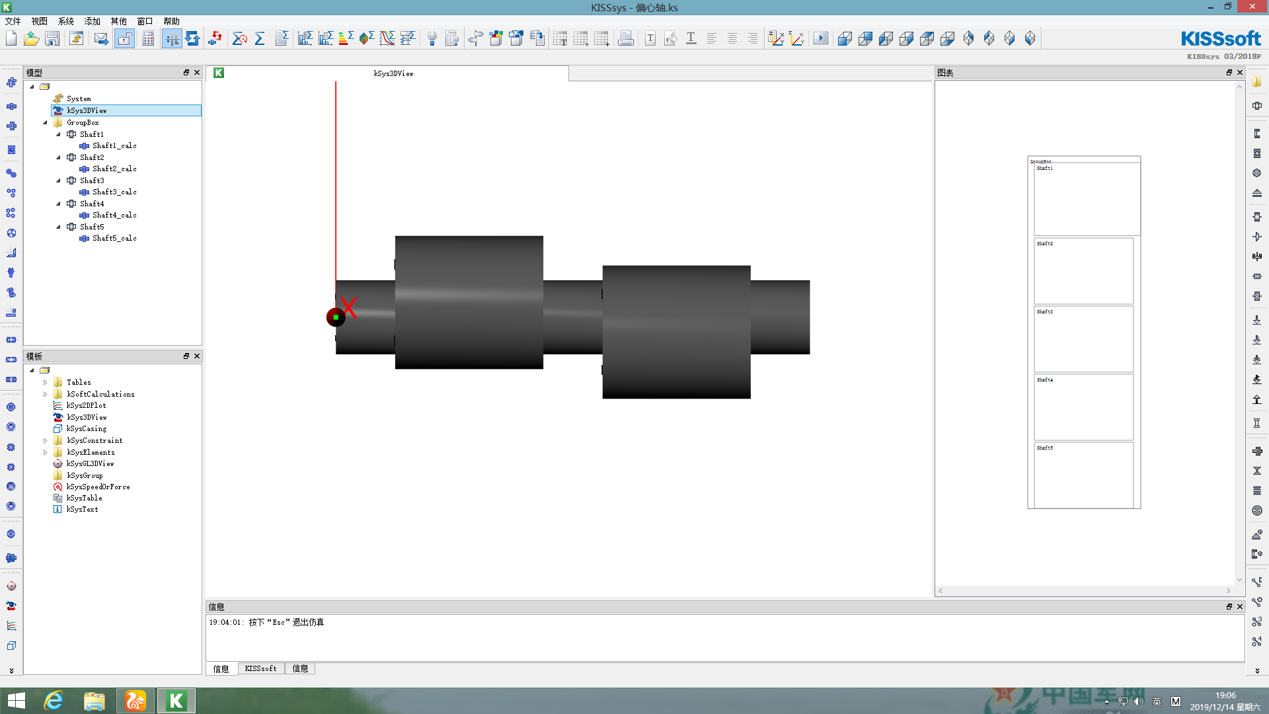Open the calculator toolbar icon

(148, 38)
